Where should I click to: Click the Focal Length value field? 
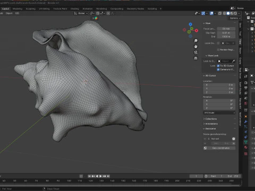(226, 29)
